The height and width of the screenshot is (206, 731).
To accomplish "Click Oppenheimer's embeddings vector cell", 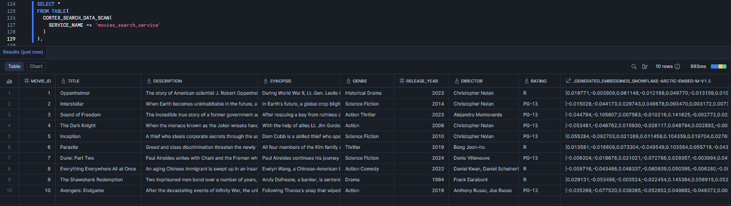I will (x=644, y=93).
